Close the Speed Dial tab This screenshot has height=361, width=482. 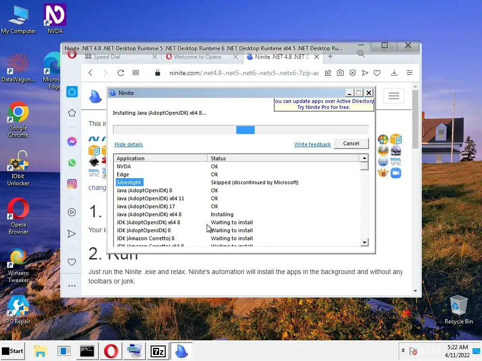pos(154,57)
